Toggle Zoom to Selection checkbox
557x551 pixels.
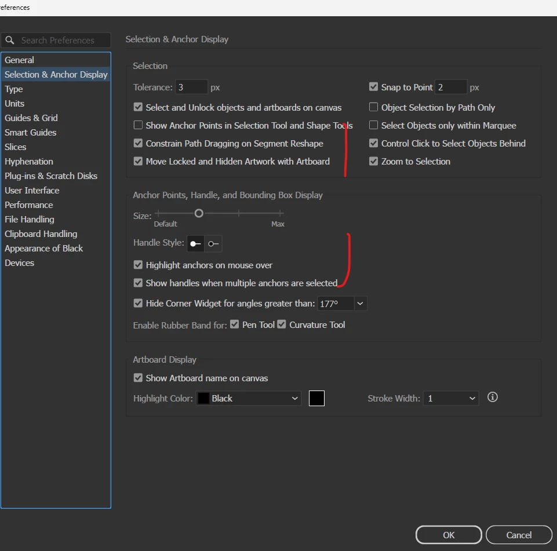click(373, 161)
